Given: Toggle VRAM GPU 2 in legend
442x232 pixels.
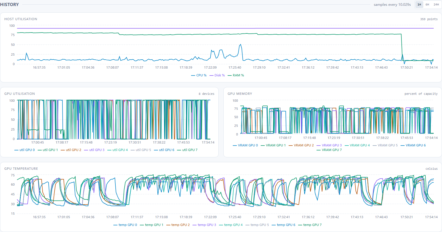Looking at the screenshot, I should [301, 145].
